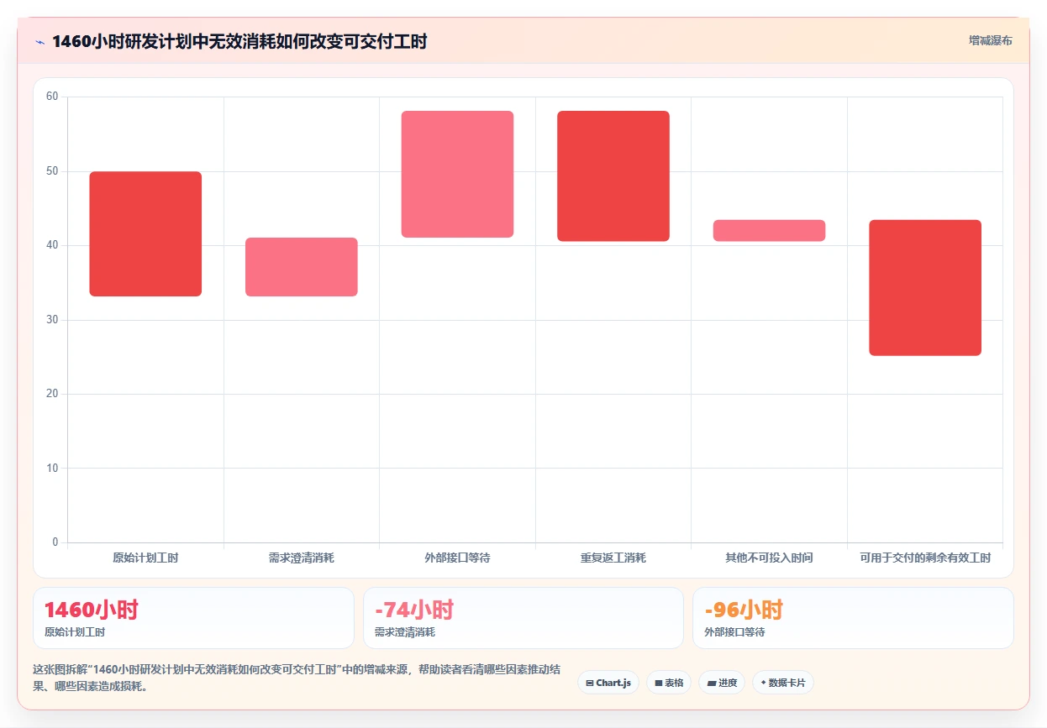Click the lightning icon beside the chart title

click(x=39, y=41)
